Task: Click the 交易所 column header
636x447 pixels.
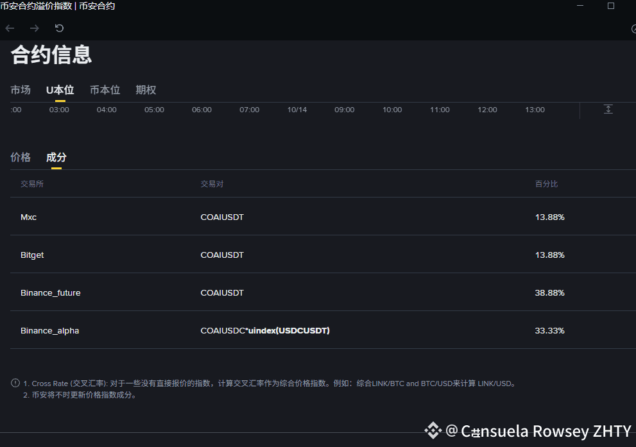Action: [32, 184]
